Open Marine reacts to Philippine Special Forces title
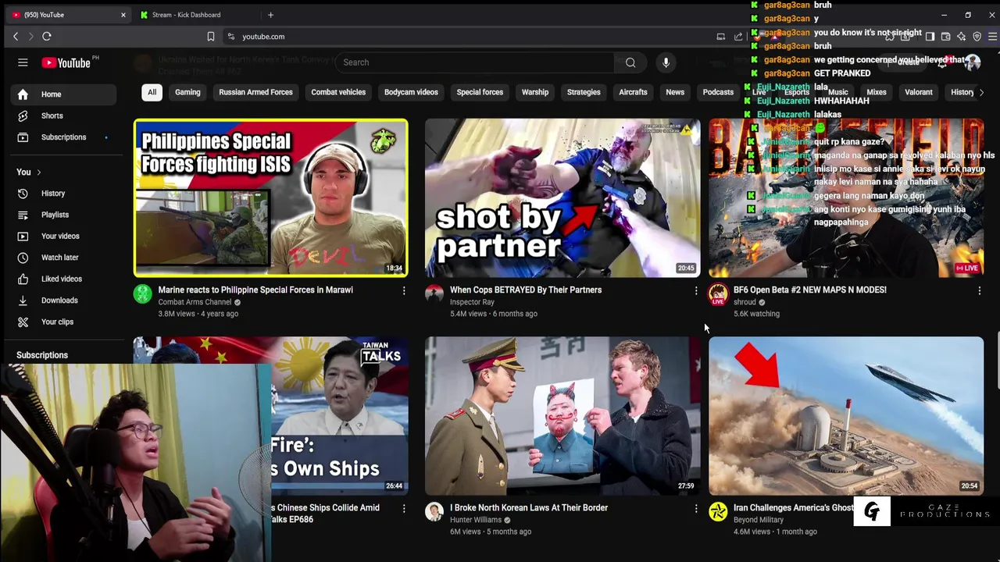 255,290
